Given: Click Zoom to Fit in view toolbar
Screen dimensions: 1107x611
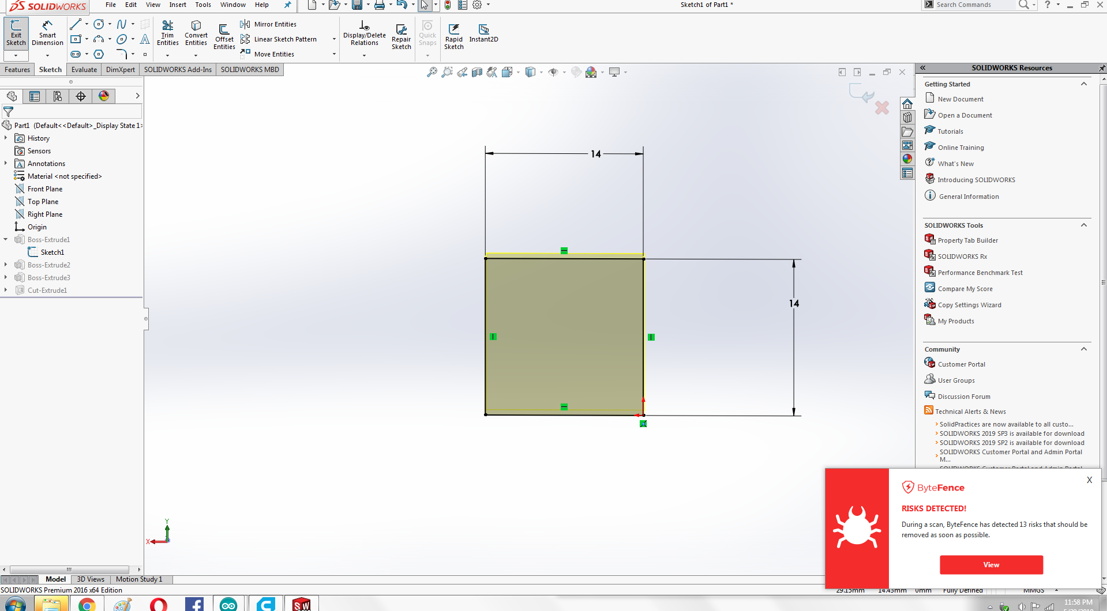Looking at the screenshot, I should (x=432, y=72).
